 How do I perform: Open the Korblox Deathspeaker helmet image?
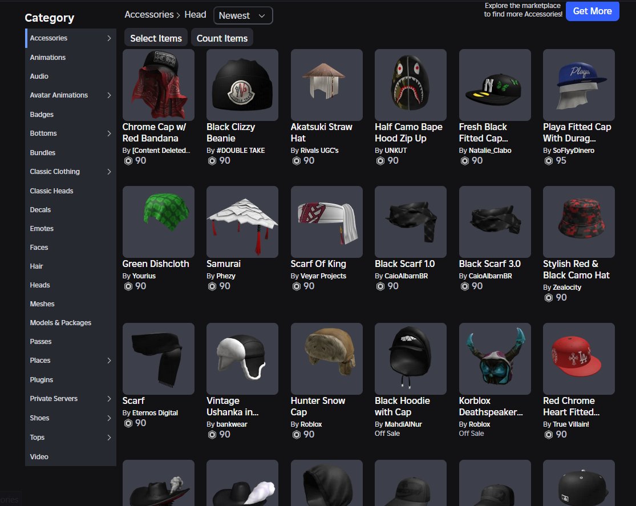(495, 358)
